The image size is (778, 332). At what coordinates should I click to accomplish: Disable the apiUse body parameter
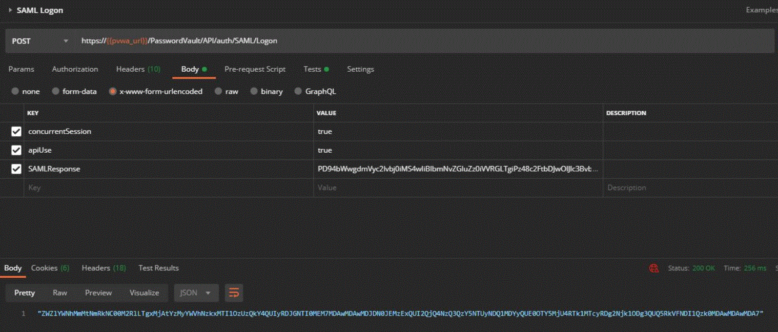coord(16,150)
